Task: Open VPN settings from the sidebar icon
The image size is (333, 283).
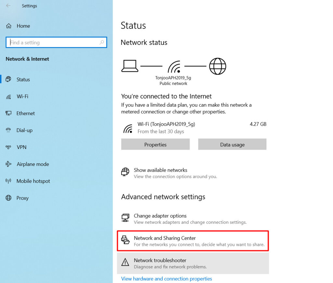Action: click(x=8, y=147)
